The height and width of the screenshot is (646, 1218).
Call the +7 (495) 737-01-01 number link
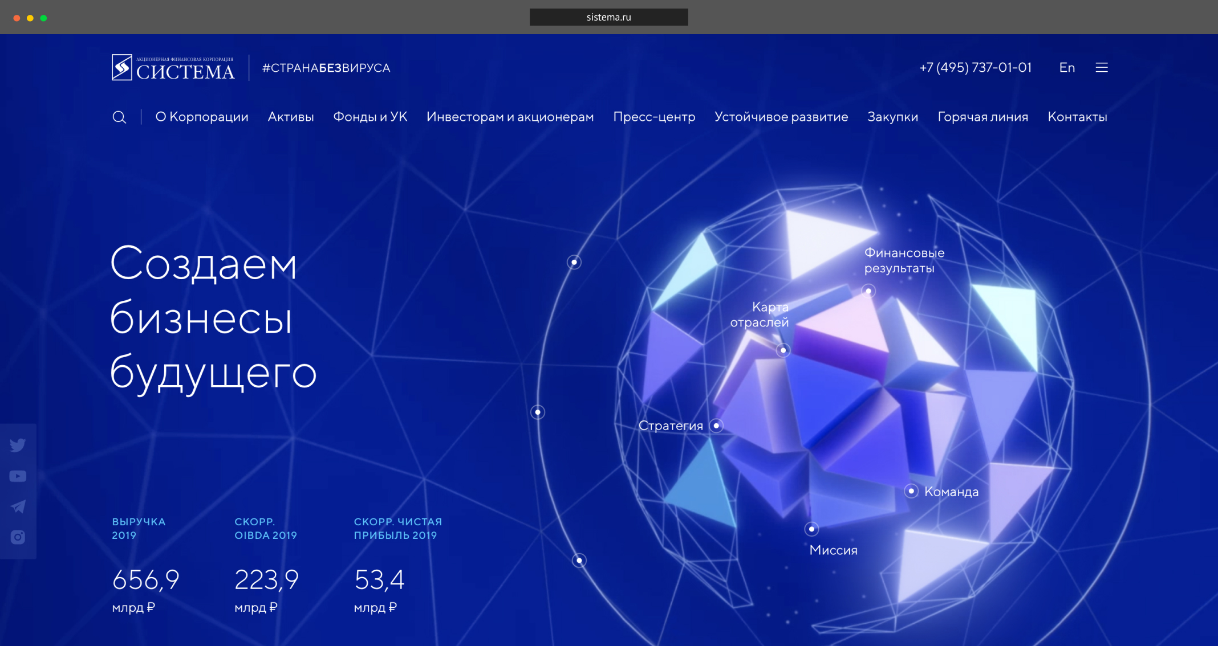tap(975, 68)
